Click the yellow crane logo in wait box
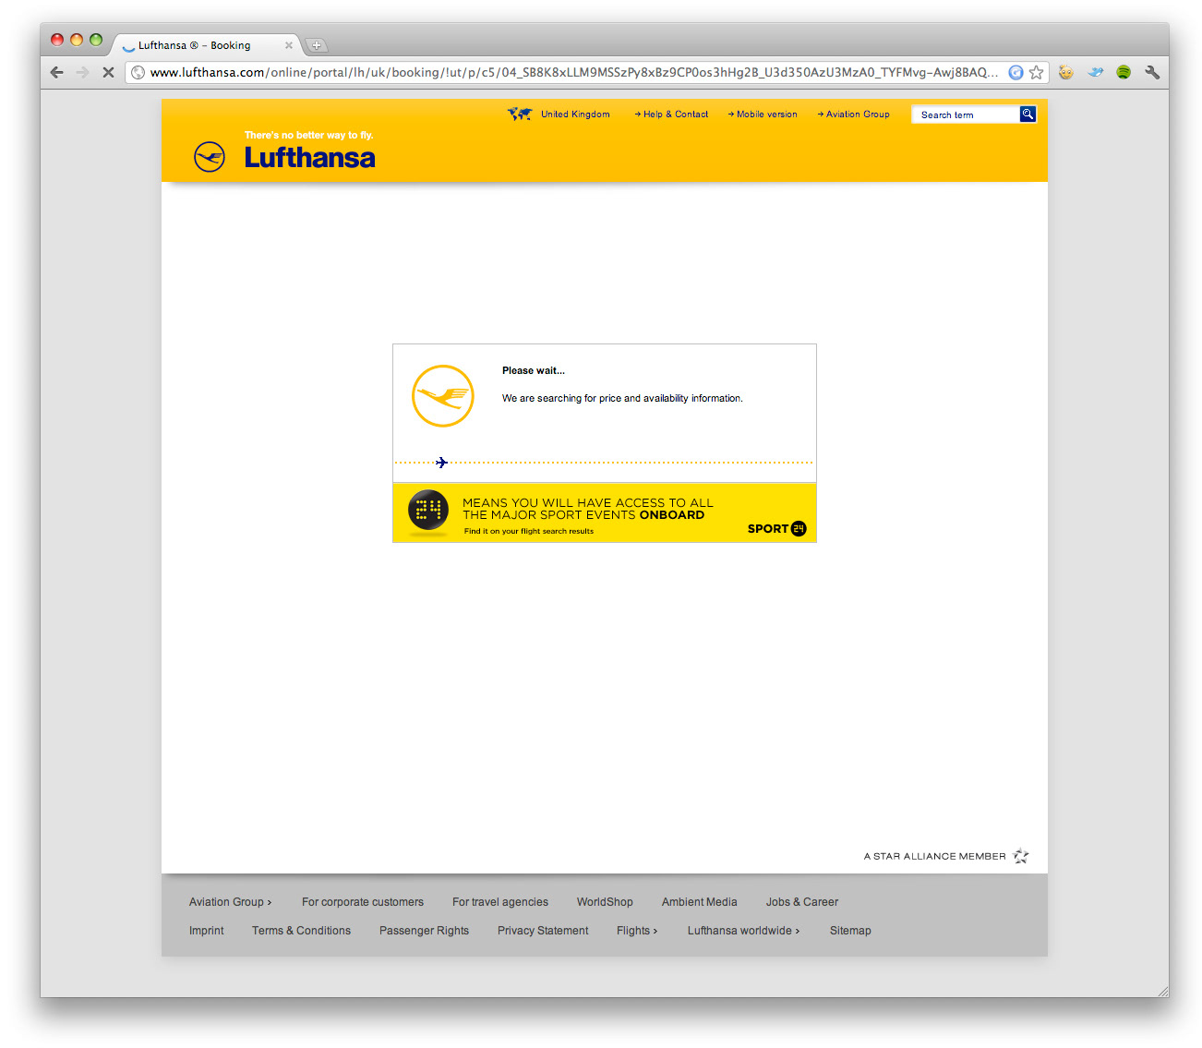 pos(443,396)
